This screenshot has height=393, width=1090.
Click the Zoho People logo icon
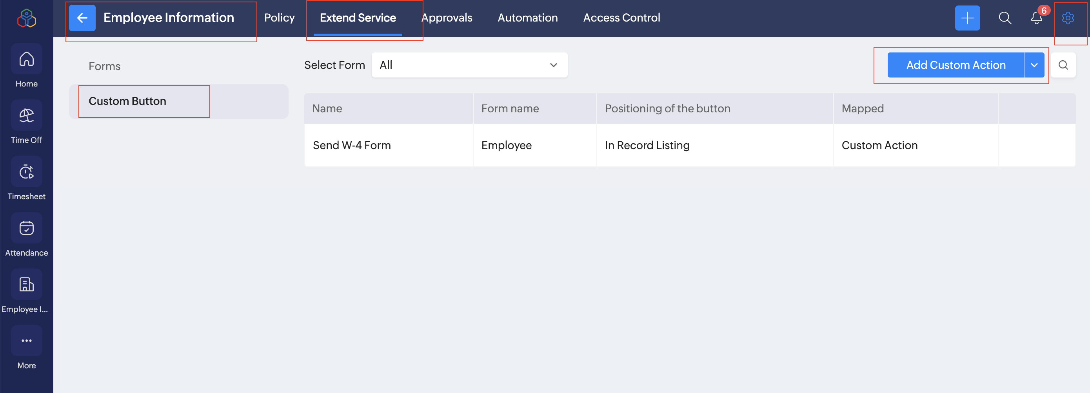[x=26, y=18]
